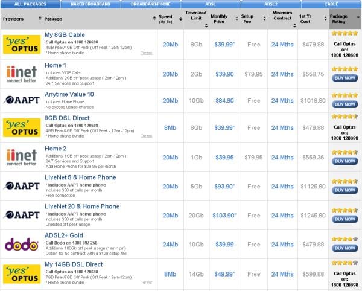The height and width of the screenshot is (291, 362).
Task: Sort table by Package column arrows
Action: point(154,18)
